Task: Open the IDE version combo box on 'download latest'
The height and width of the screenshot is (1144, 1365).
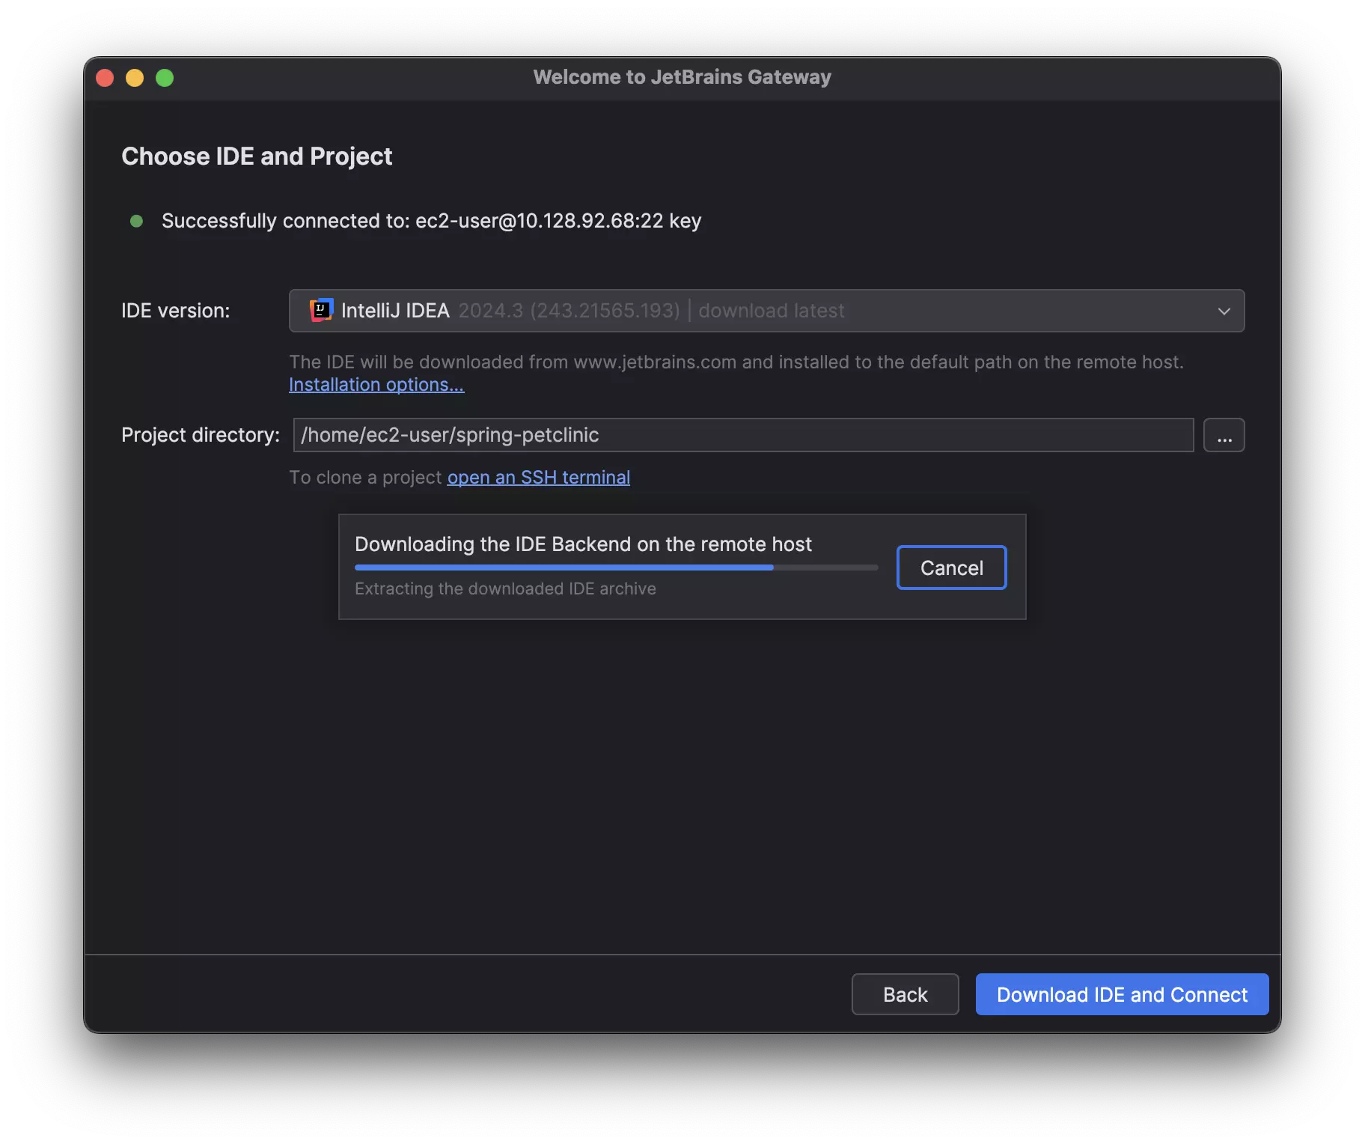Action: pos(771,311)
